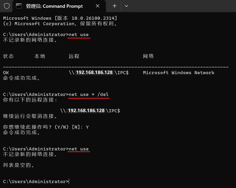The height and width of the screenshot is (188, 236).
Task: Click the IP address under 你有以下的远程连接
Action: point(86,111)
